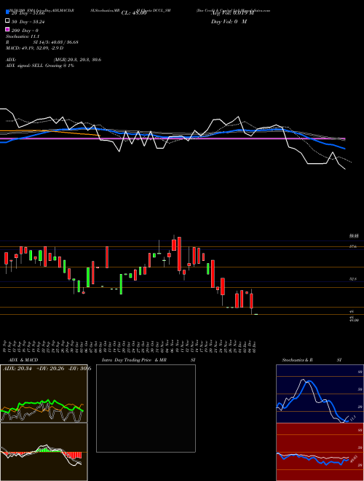
Task: Click the red RSI chart panel
Action: [320, 452]
